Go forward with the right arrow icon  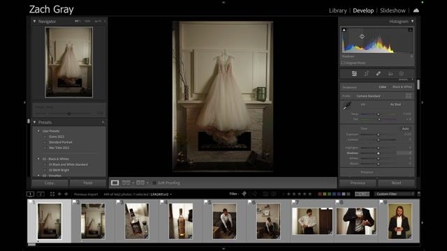coord(66,194)
